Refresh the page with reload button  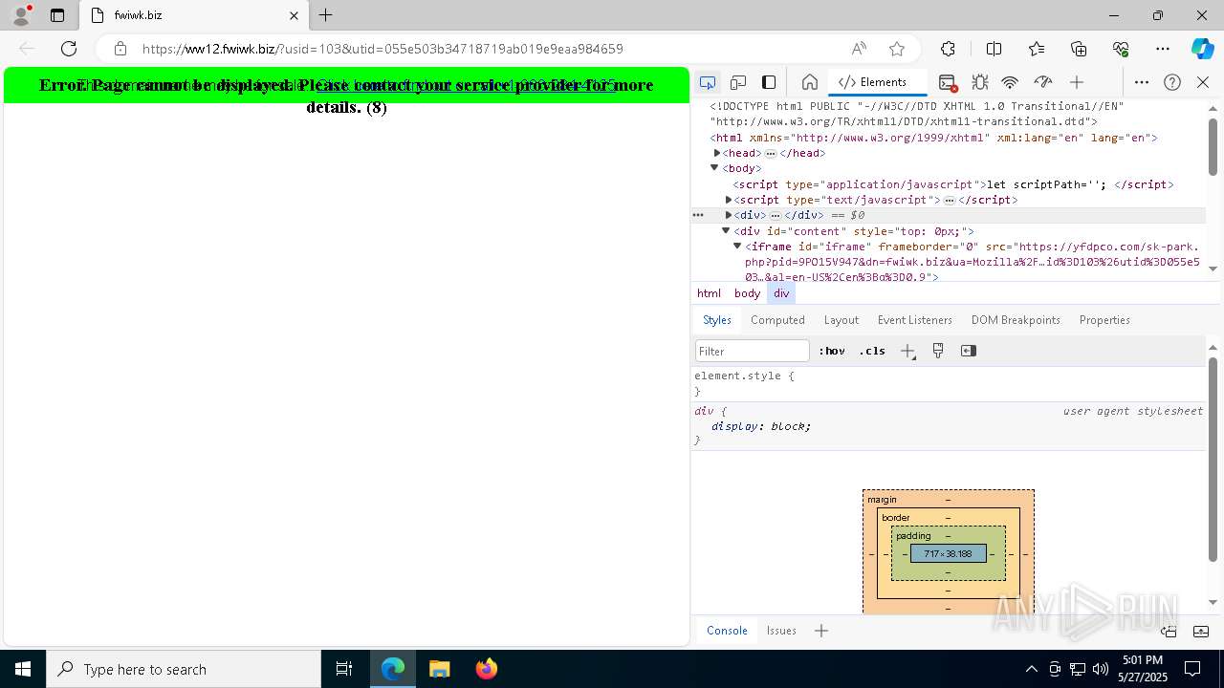69,49
